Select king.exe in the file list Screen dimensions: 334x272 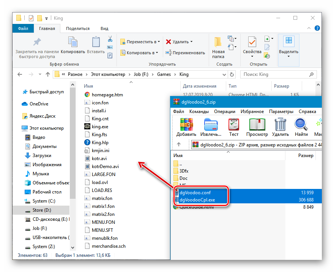pyautogui.click(x=100, y=127)
